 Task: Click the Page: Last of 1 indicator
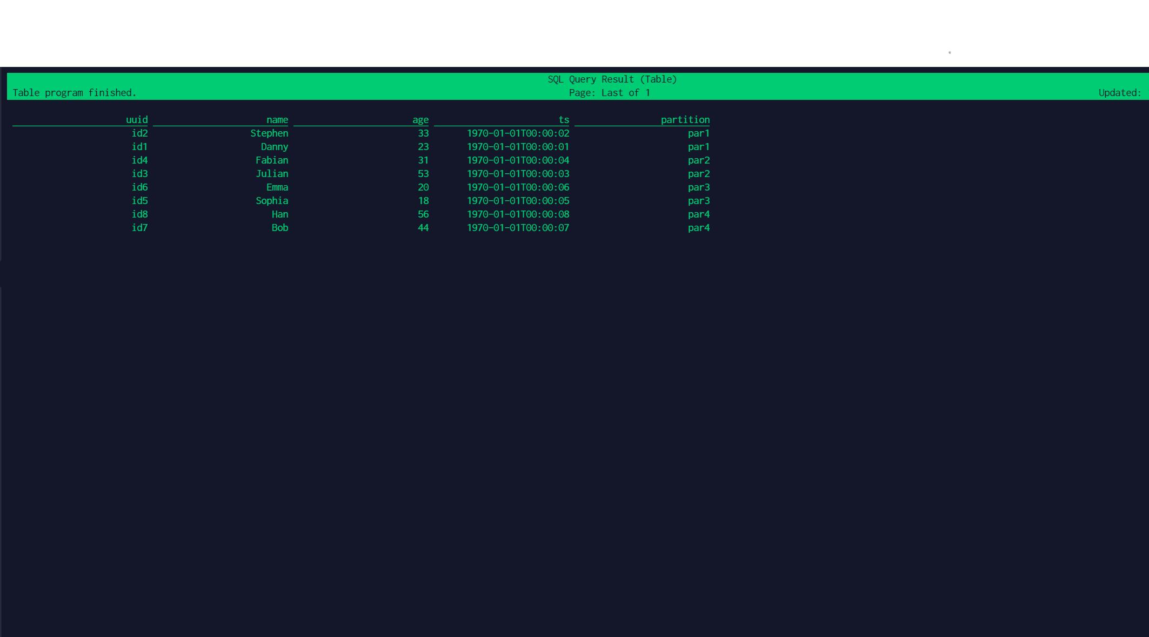(609, 93)
